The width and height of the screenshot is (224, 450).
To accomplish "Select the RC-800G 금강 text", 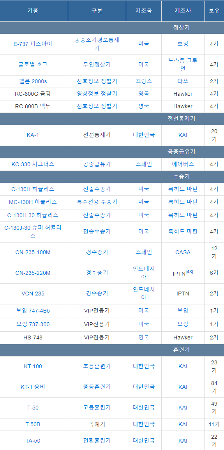I will (33, 94).
